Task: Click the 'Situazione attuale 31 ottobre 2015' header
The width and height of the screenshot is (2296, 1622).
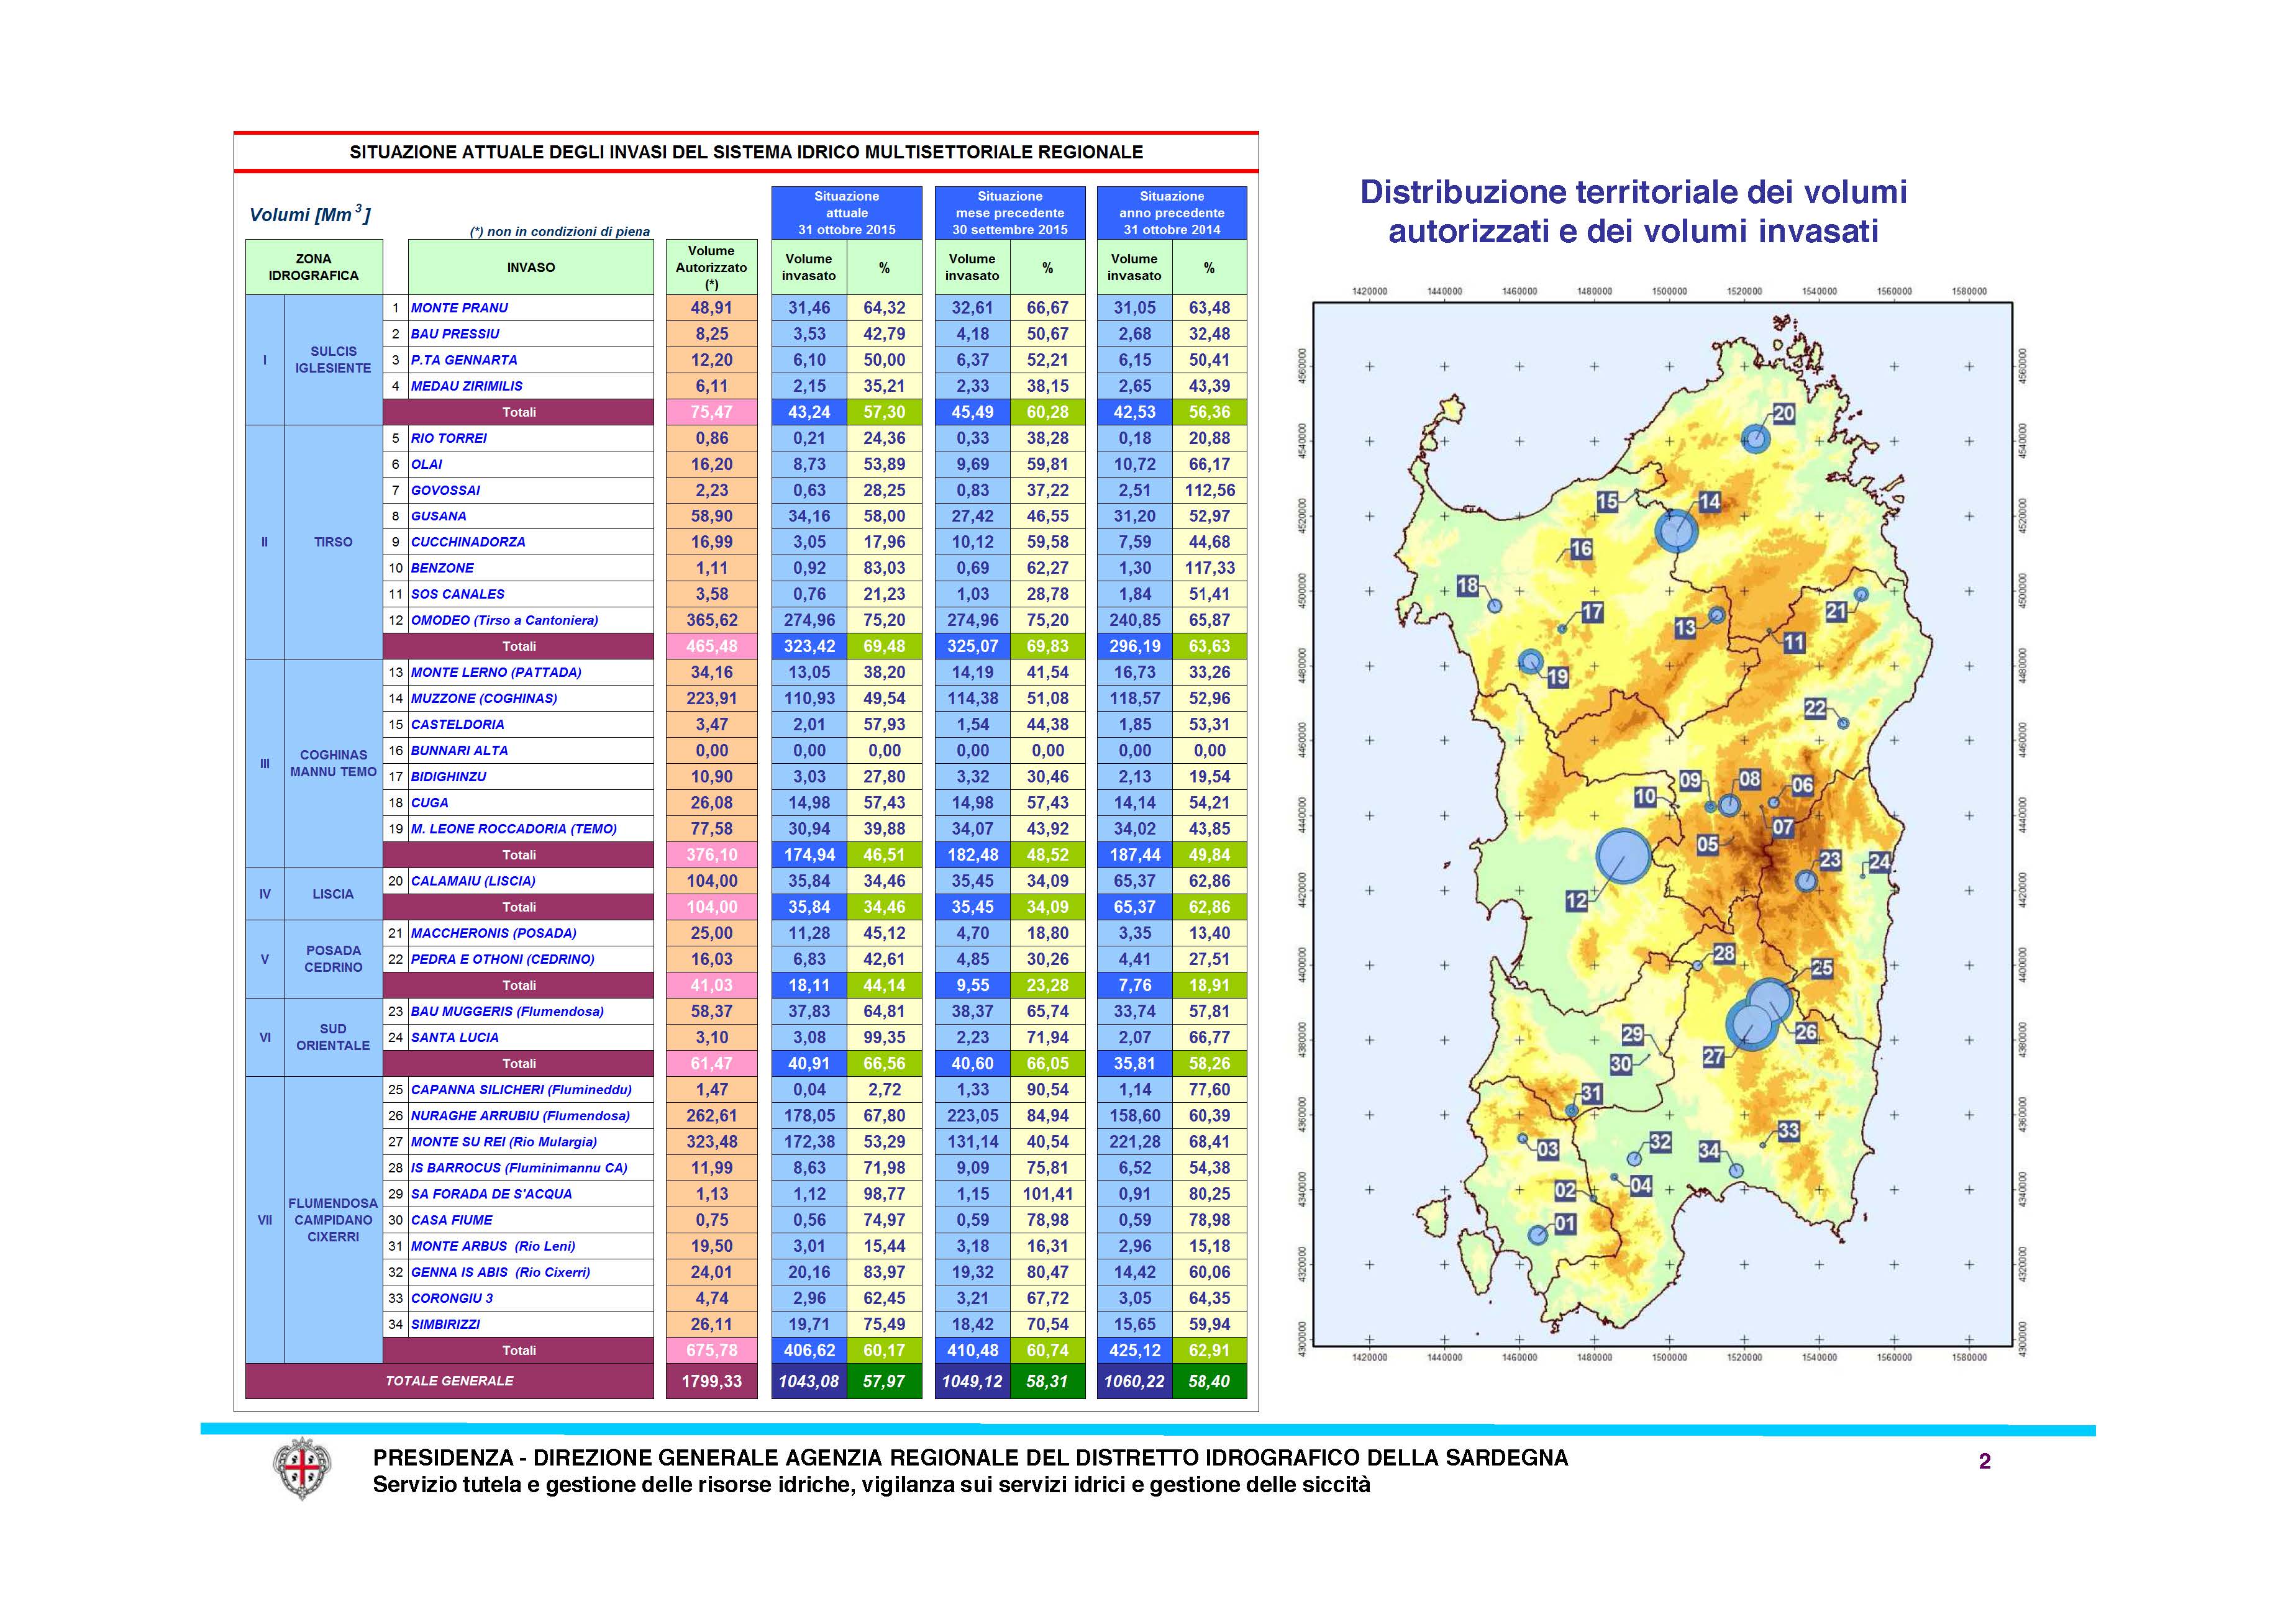Action: 846,213
